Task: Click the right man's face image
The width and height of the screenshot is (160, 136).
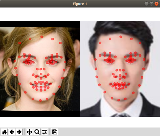Action: [x=120, y=69]
